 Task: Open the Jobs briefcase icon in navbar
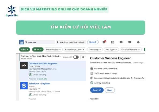(121, 42)
